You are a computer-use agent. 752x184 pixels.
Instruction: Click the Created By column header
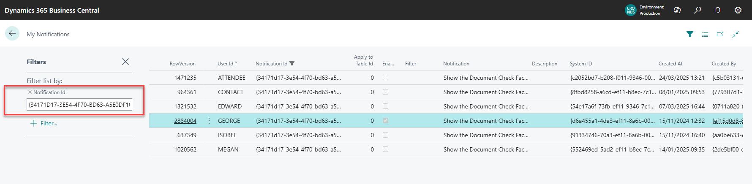pos(724,64)
